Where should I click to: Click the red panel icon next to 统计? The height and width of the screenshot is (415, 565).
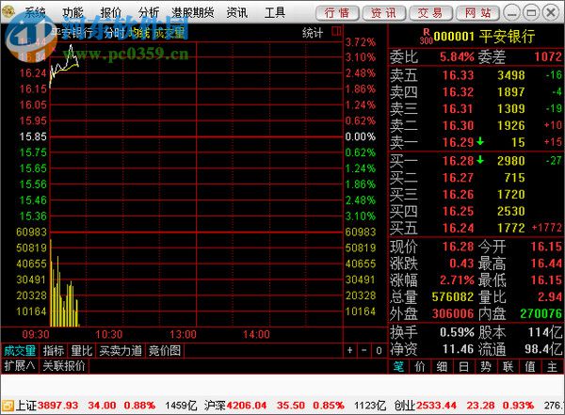[x=336, y=32]
